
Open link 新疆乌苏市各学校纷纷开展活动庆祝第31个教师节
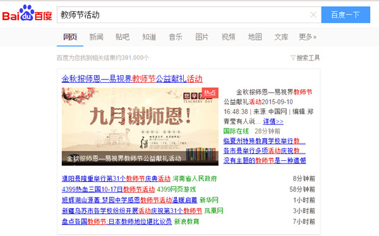coord(132,211)
